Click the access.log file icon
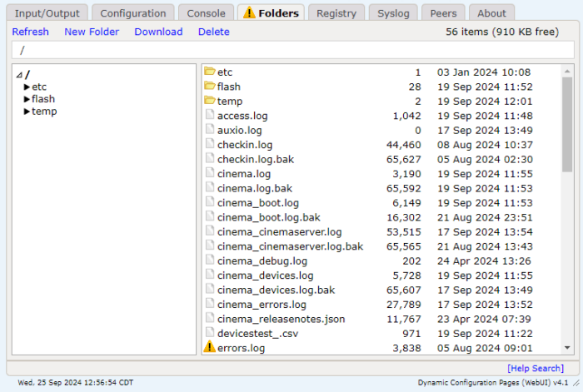The height and width of the screenshot is (392, 583). [210, 115]
